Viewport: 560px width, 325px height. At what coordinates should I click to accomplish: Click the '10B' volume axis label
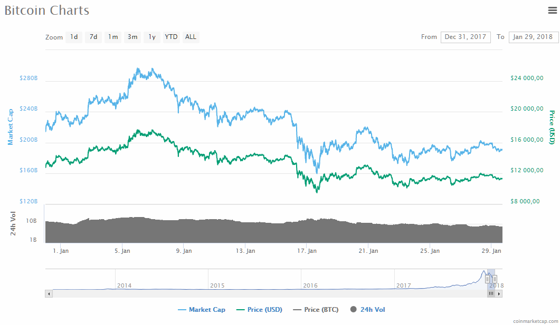(x=32, y=221)
